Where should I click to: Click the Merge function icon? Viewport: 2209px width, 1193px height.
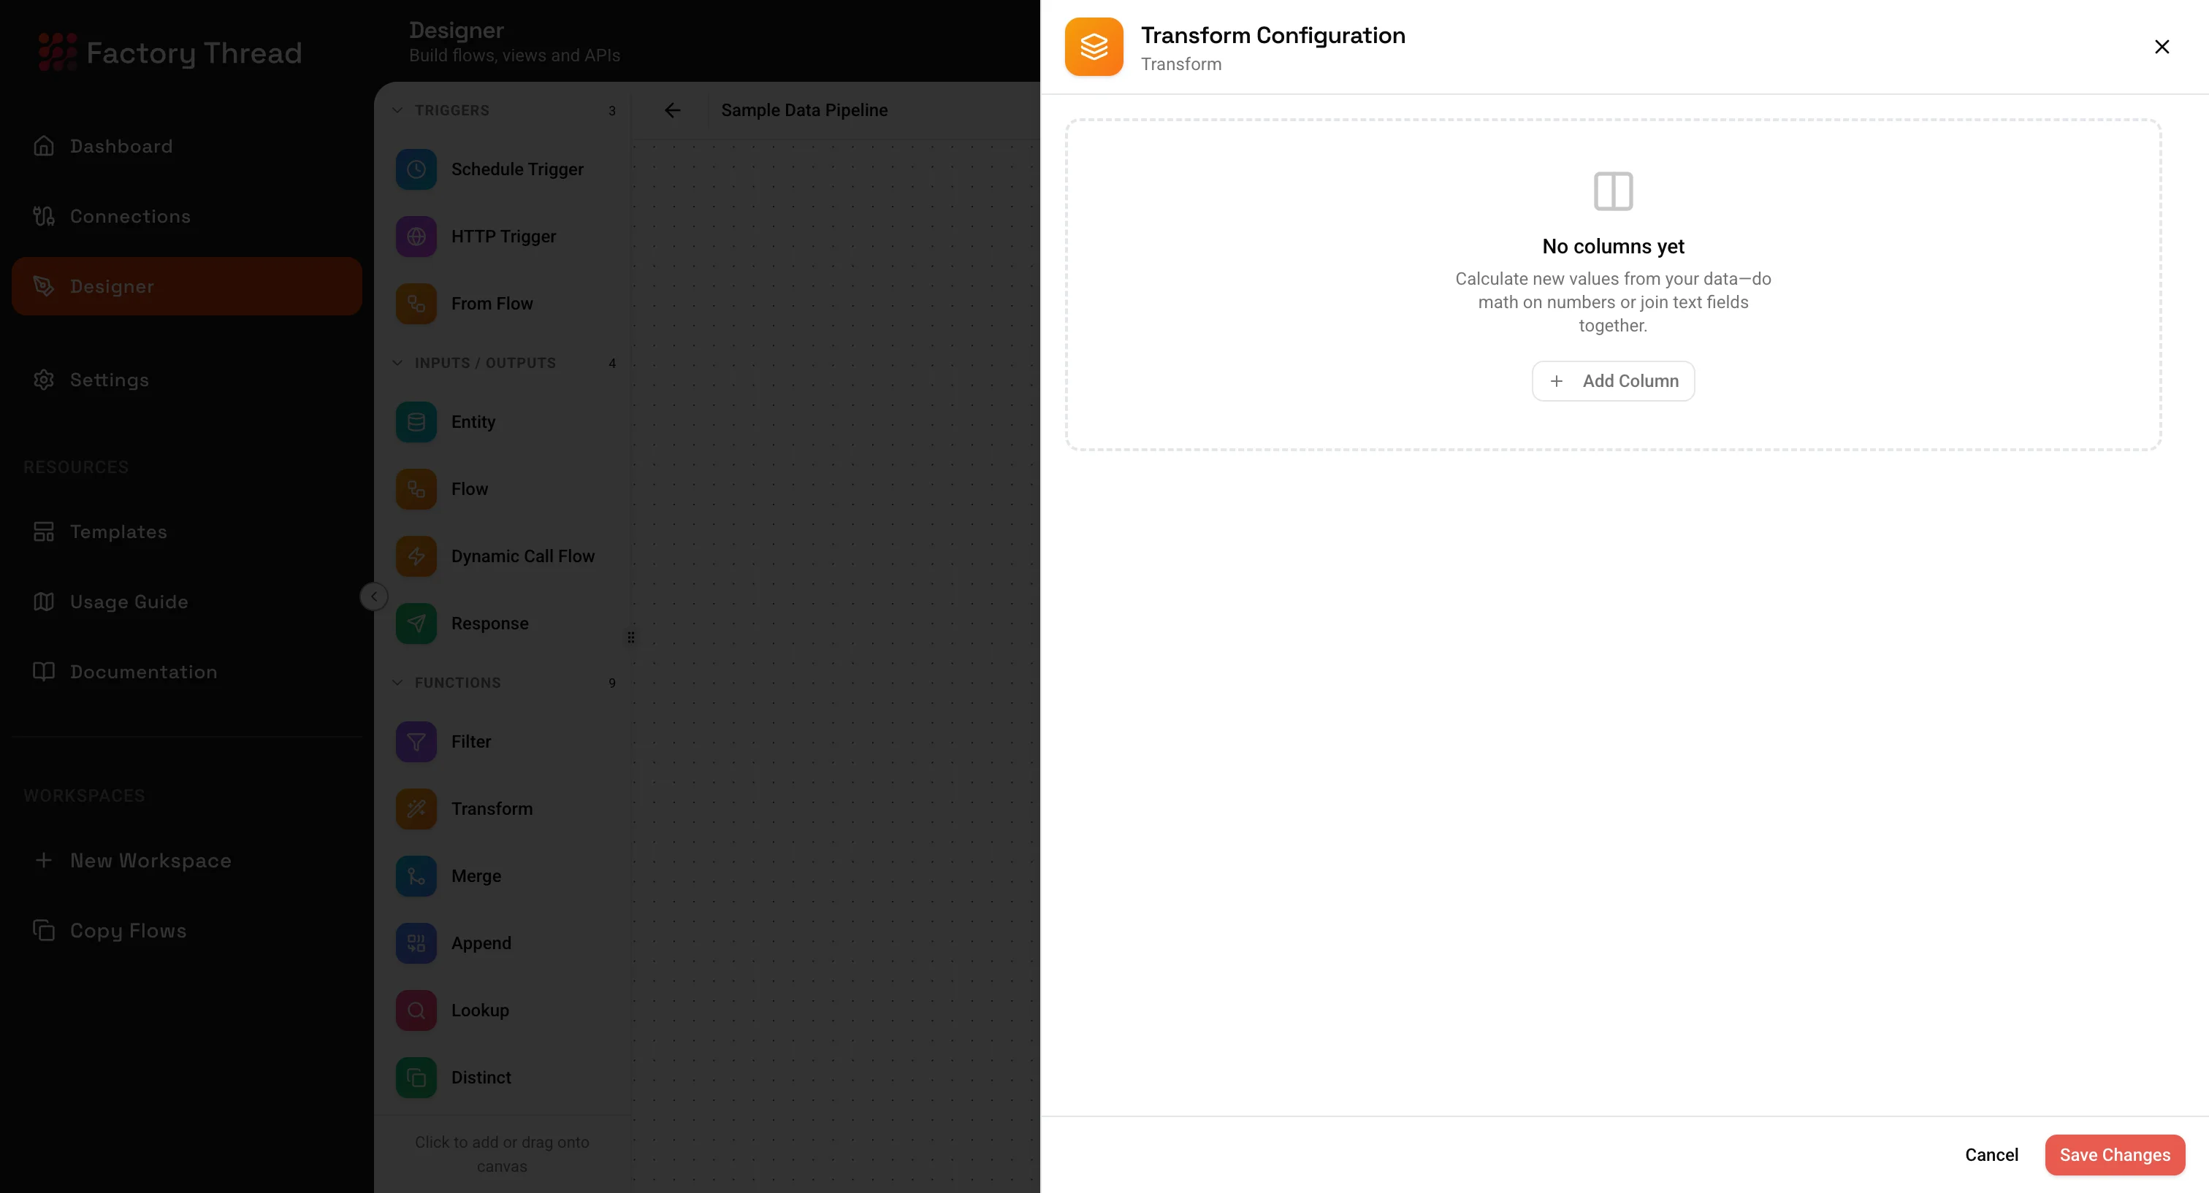click(x=417, y=876)
